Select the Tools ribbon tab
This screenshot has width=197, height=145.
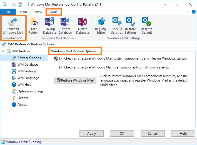click(x=54, y=12)
